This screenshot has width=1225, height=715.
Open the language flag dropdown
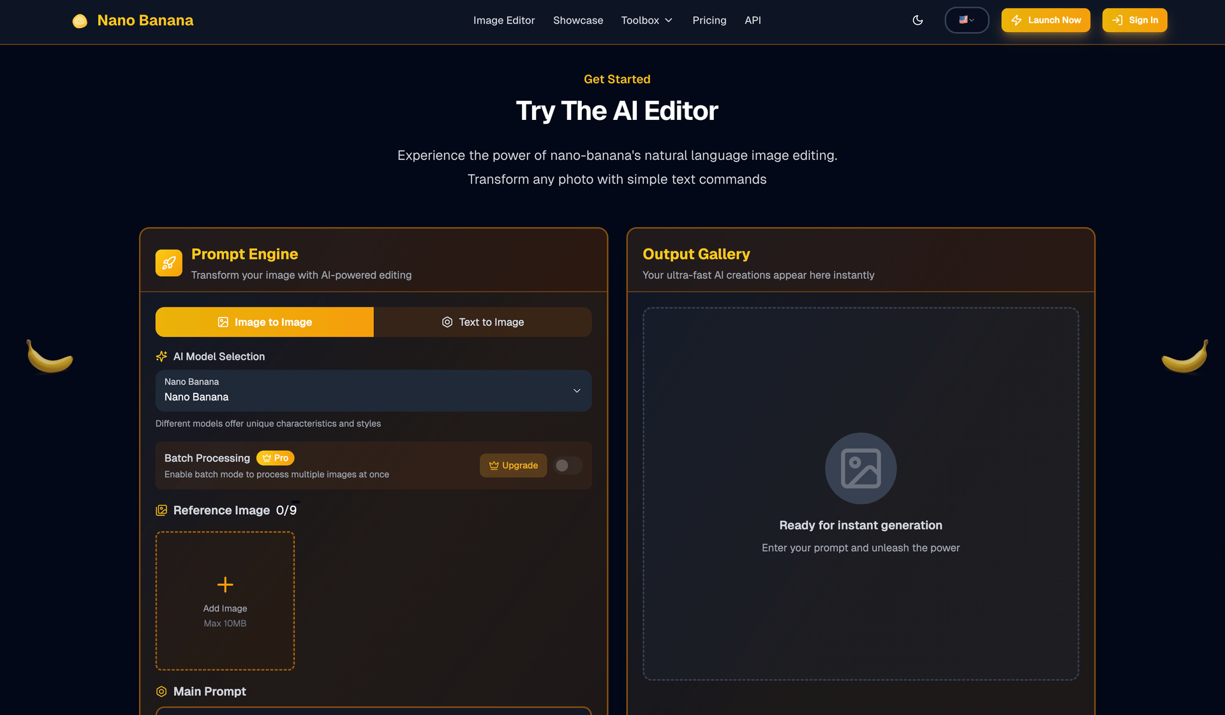coord(967,20)
